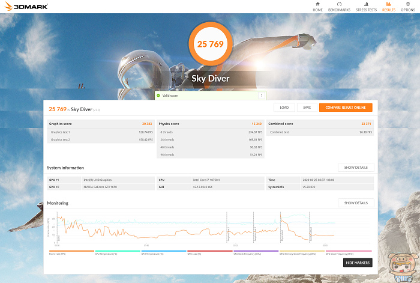Click the Graphics score header label
This screenshot has height=283, width=420.
(x=60, y=124)
